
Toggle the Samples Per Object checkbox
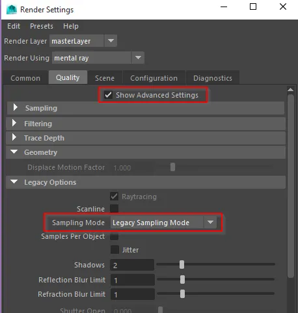[x=115, y=236]
